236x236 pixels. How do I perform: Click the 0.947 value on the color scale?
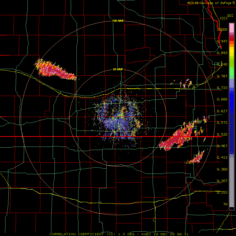point(222,41)
